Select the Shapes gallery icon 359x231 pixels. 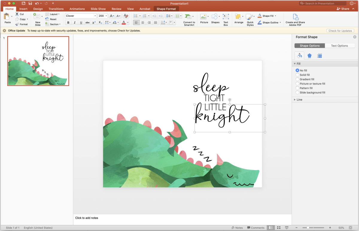(215, 19)
